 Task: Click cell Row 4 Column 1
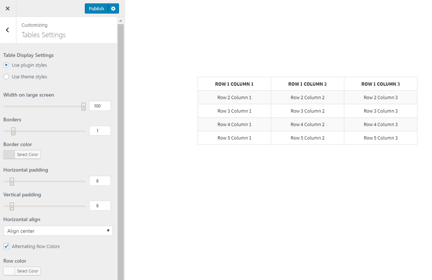pyautogui.click(x=234, y=125)
